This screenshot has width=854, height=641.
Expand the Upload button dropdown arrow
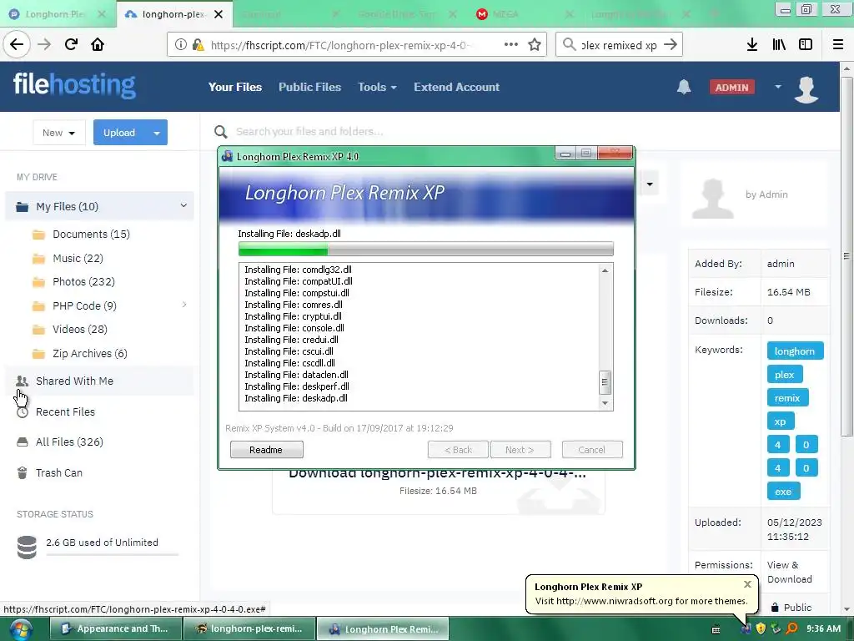(x=157, y=133)
